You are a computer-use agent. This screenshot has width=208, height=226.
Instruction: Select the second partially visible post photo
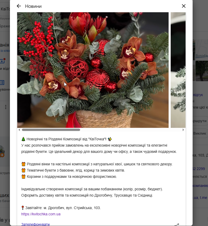[178, 70]
